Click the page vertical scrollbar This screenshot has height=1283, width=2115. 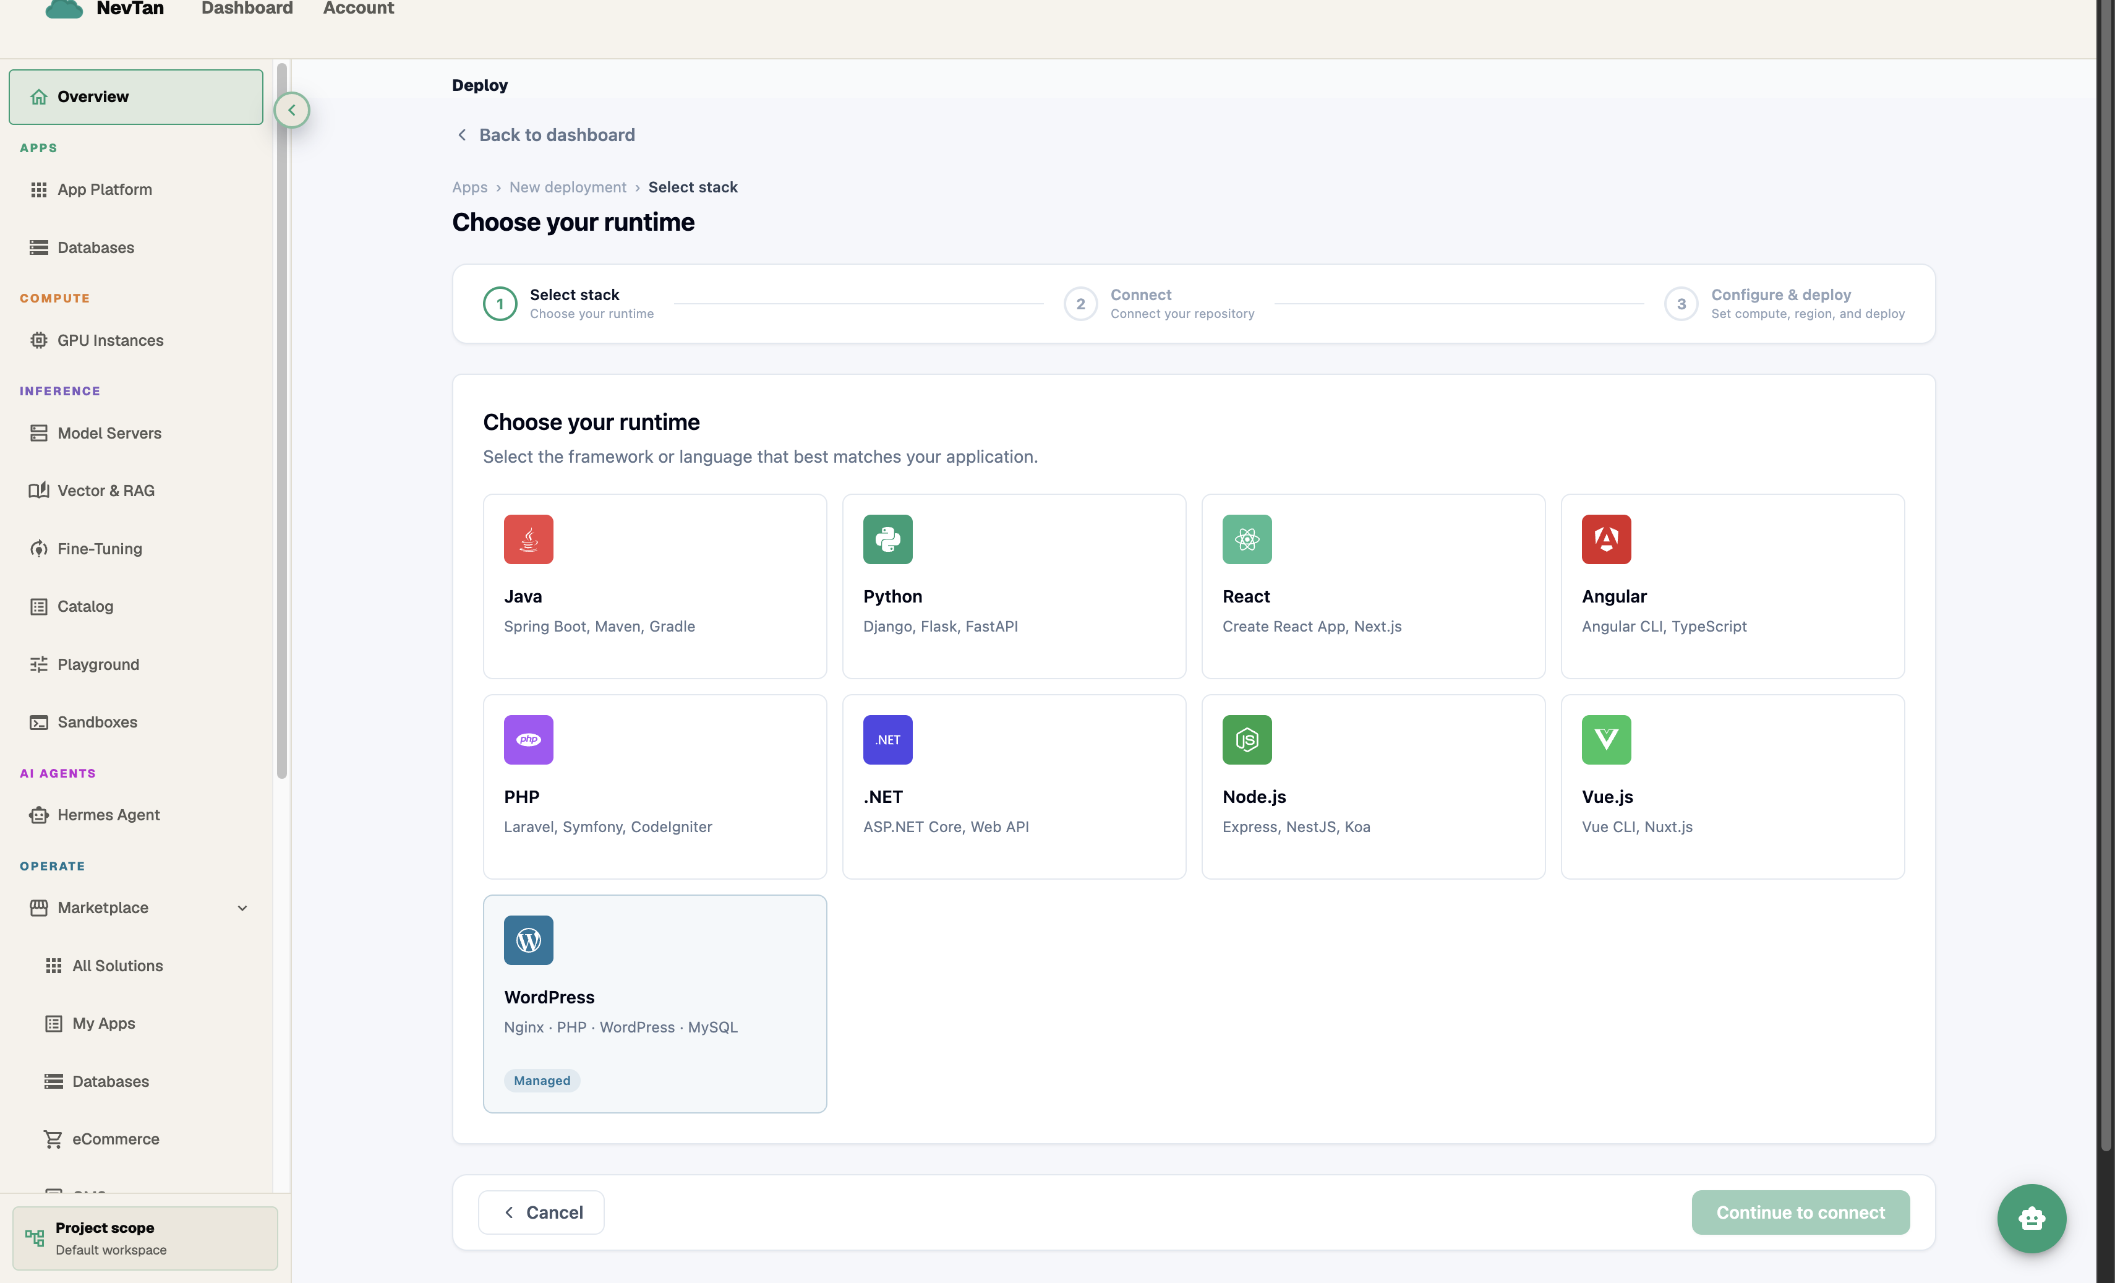click(2106, 575)
